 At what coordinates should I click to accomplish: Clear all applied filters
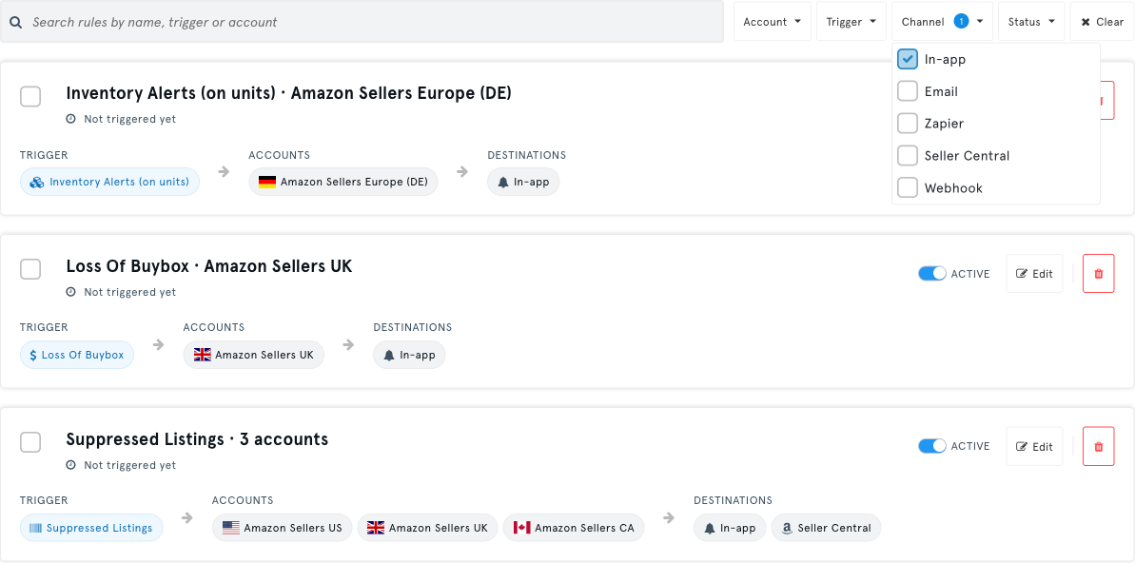coord(1102,22)
